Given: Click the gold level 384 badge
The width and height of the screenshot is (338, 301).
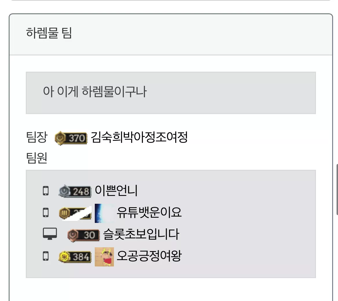Looking at the screenshot, I should click(x=75, y=257).
